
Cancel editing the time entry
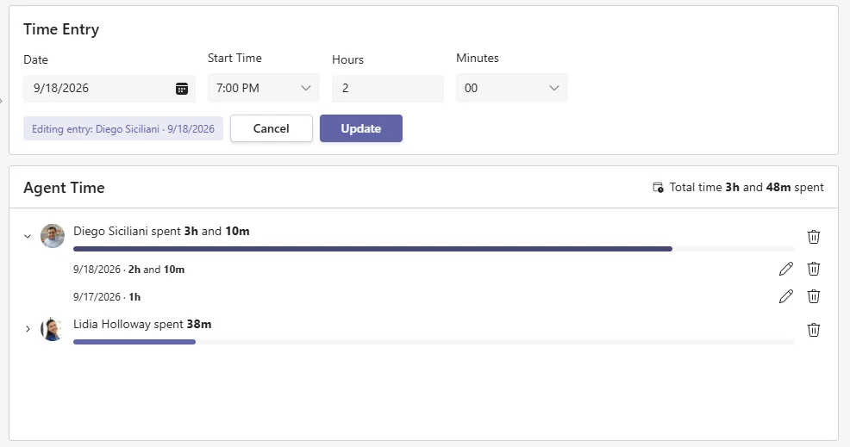click(271, 128)
